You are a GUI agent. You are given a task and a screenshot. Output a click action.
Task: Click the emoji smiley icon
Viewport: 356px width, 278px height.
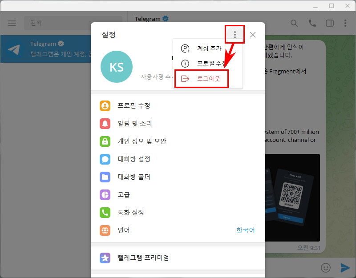pyautogui.click(x=326, y=268)
